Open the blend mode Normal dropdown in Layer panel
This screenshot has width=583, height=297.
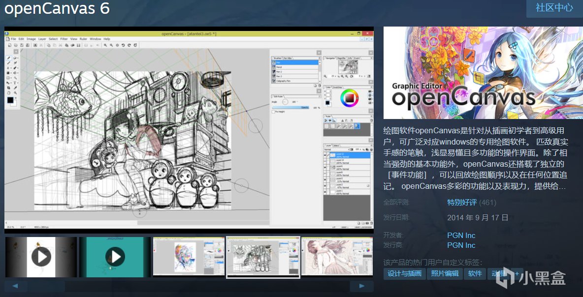pos(336,149)
